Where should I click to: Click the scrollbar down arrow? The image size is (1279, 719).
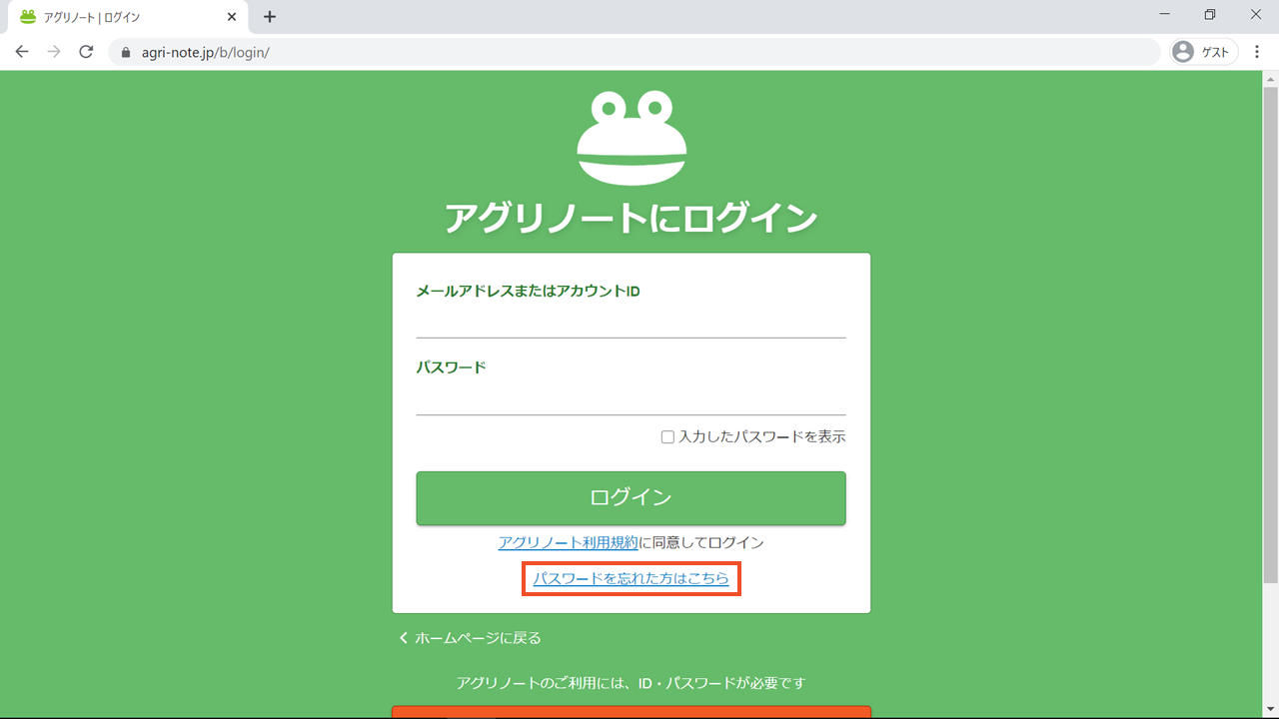tap(1271, 710)
